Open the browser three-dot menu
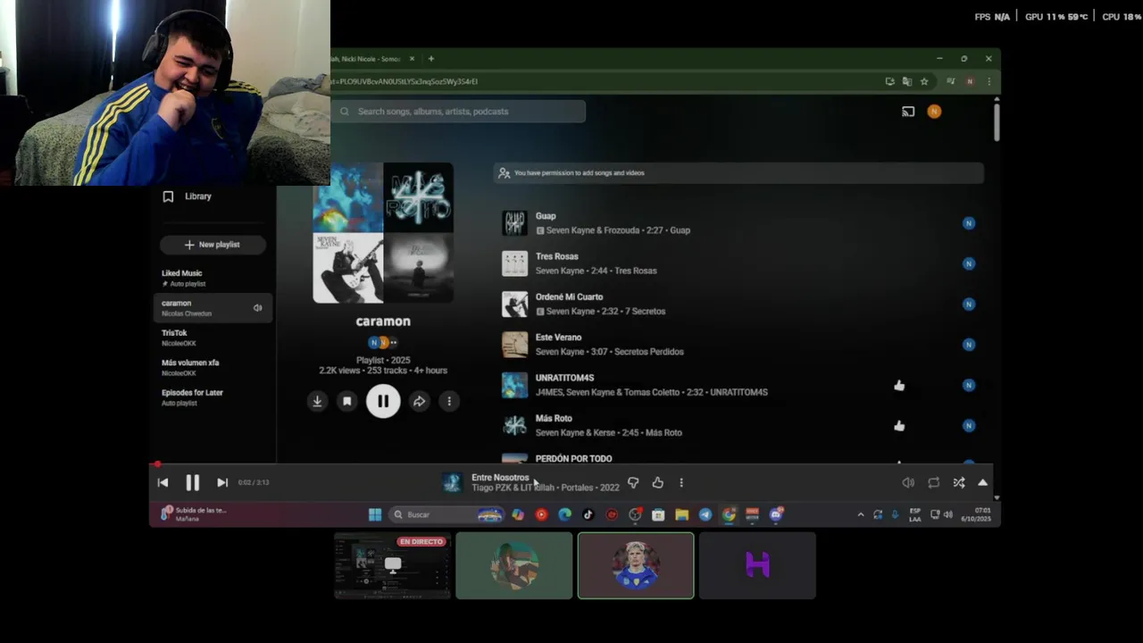 click(989, 81)
